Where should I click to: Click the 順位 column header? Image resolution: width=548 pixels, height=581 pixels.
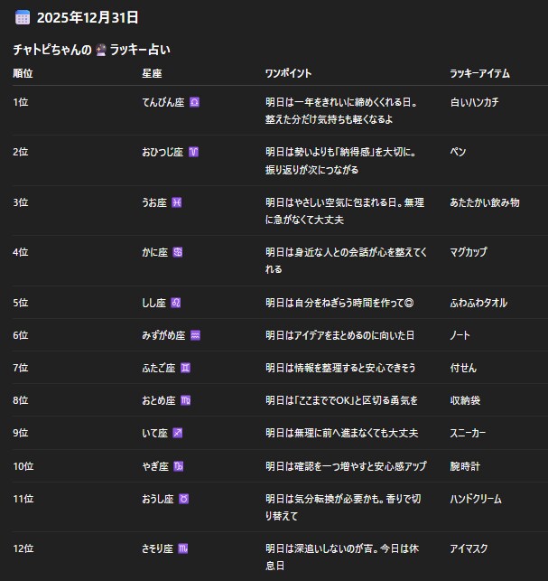[x=23, y=72]
